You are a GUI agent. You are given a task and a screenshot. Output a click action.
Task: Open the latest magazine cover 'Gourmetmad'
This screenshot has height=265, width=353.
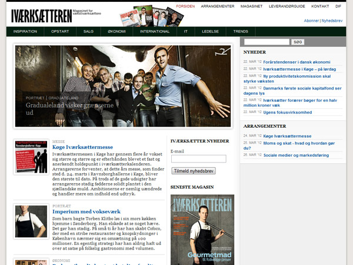coord(202,230)
